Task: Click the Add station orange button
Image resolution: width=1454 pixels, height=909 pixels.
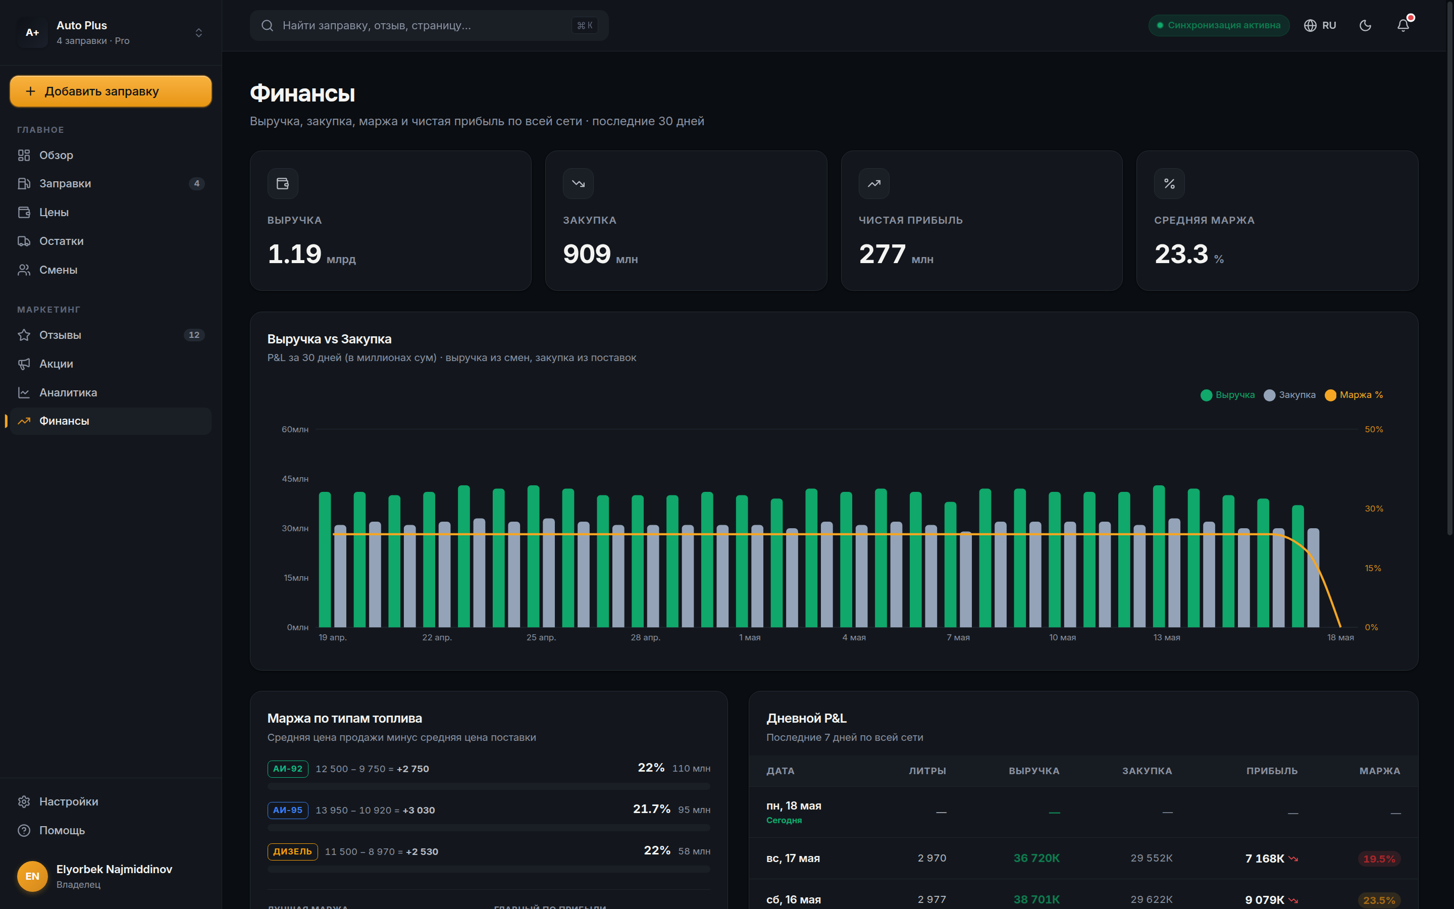Action: (x=111, y=91)
